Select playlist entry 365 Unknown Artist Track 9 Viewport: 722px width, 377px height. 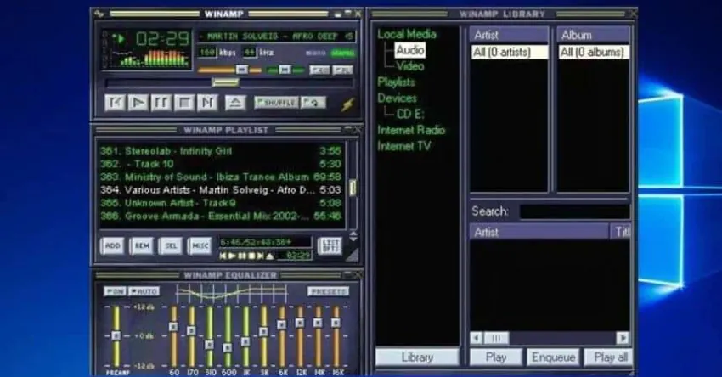coord(221,203)
